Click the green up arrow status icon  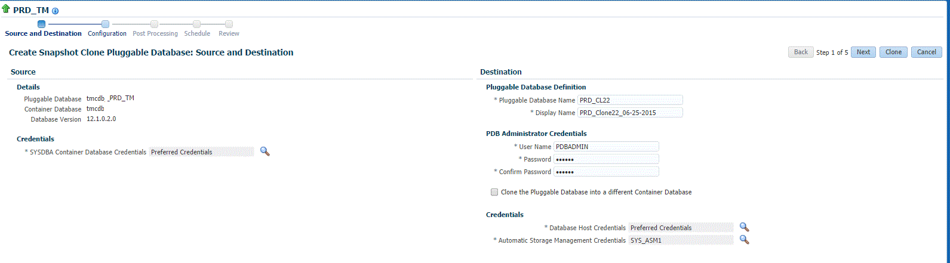[x=6, y=10]
